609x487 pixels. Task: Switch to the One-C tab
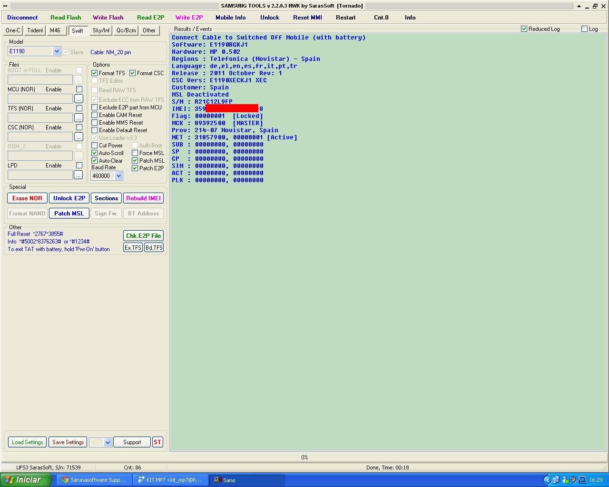(x=13, y=30)
